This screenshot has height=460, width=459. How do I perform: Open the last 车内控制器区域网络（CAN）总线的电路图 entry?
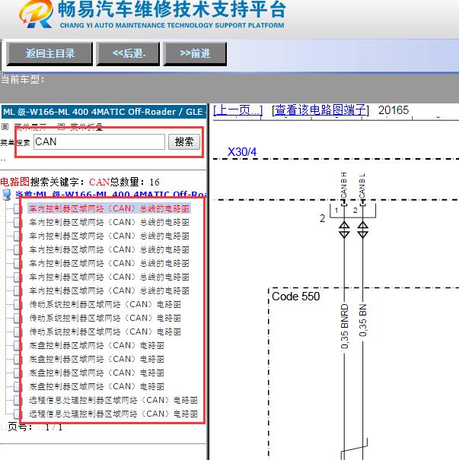110,290
